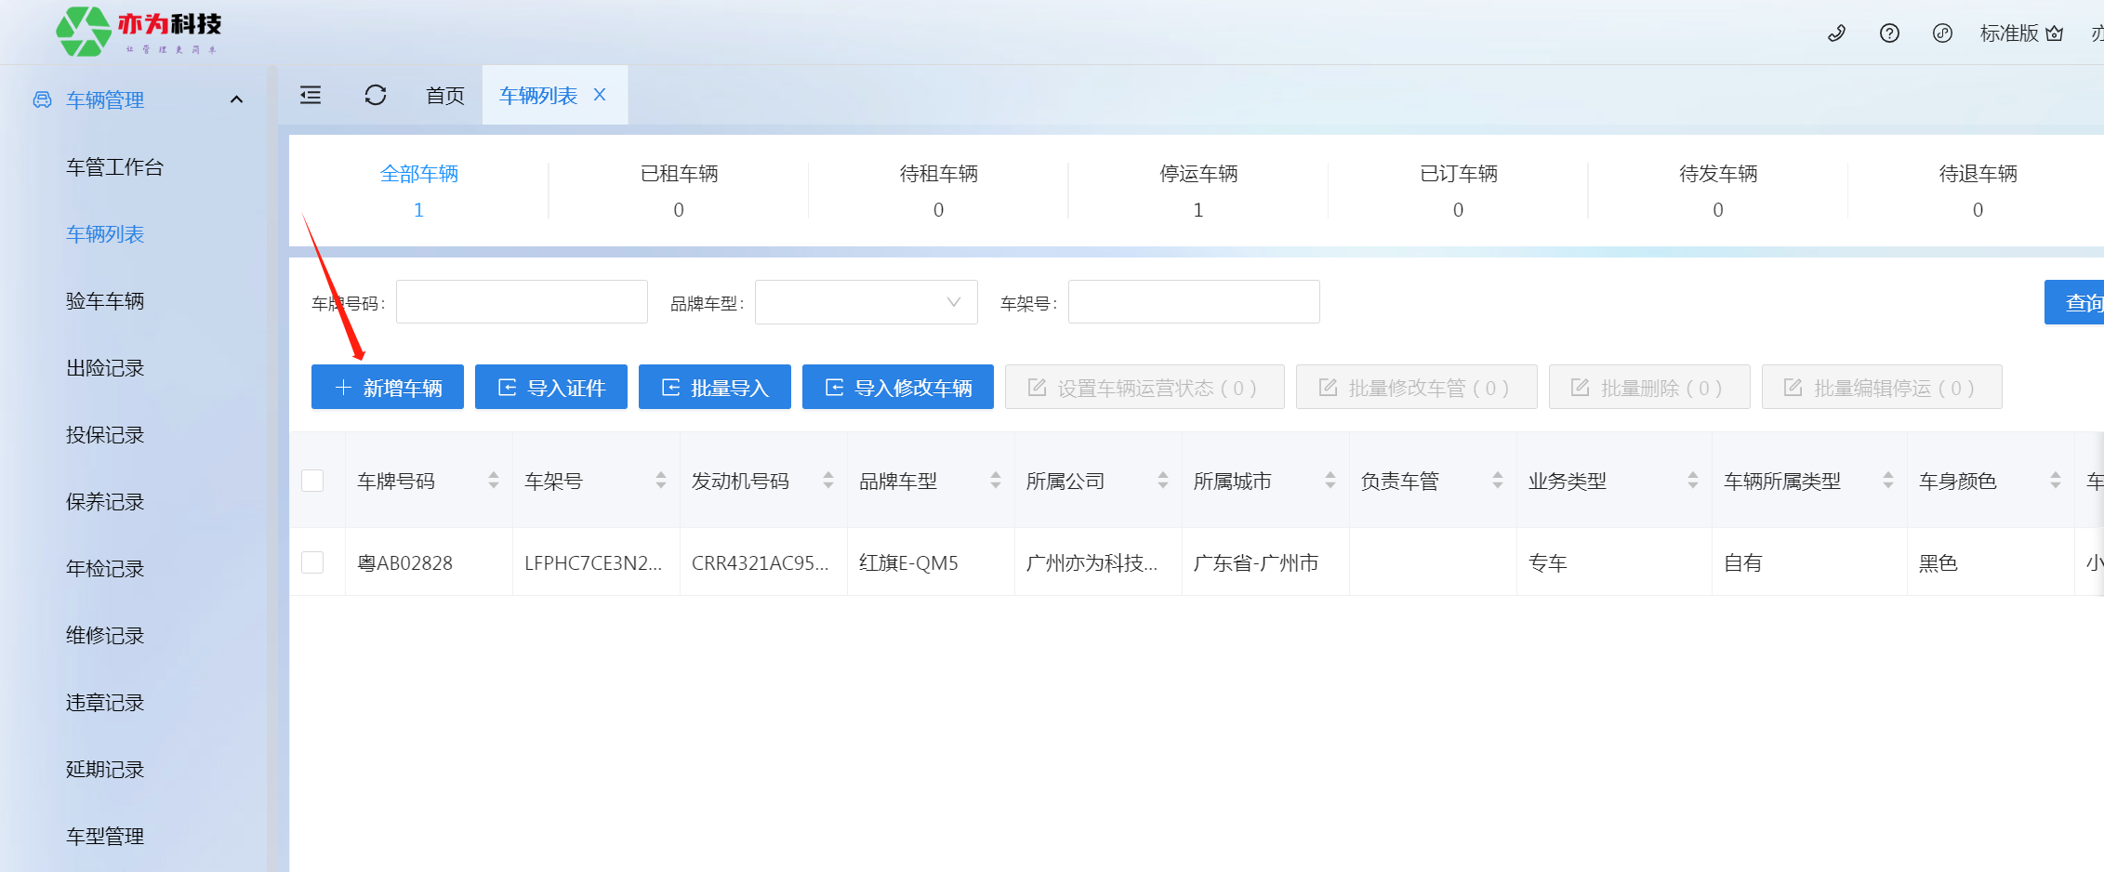Screen dimensions: 2104x872
Task: Check the row for 粤AB02828
Action: (x=313, y=562)
